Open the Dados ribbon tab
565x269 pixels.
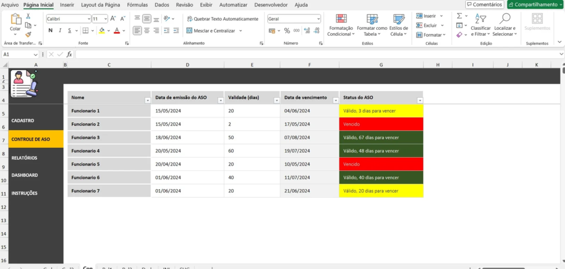coord(162,4)
